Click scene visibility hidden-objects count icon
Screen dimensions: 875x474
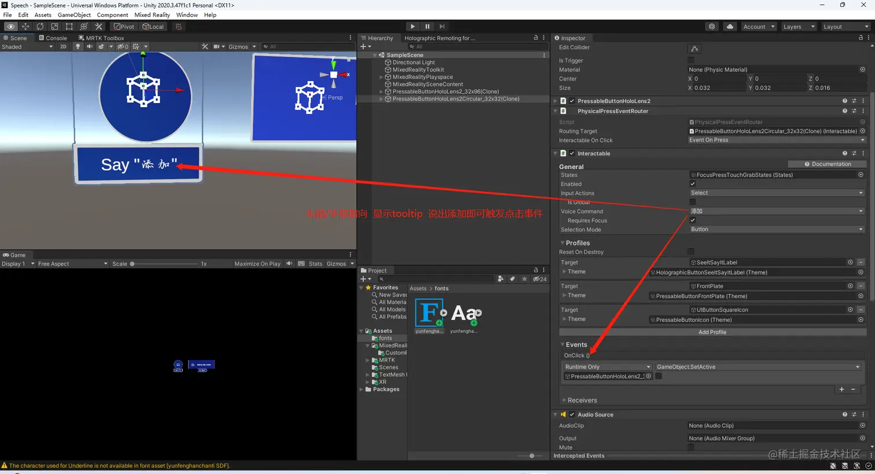[122, 46]
